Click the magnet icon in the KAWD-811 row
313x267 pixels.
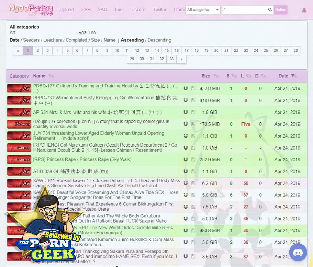click(x=185, y=183)
